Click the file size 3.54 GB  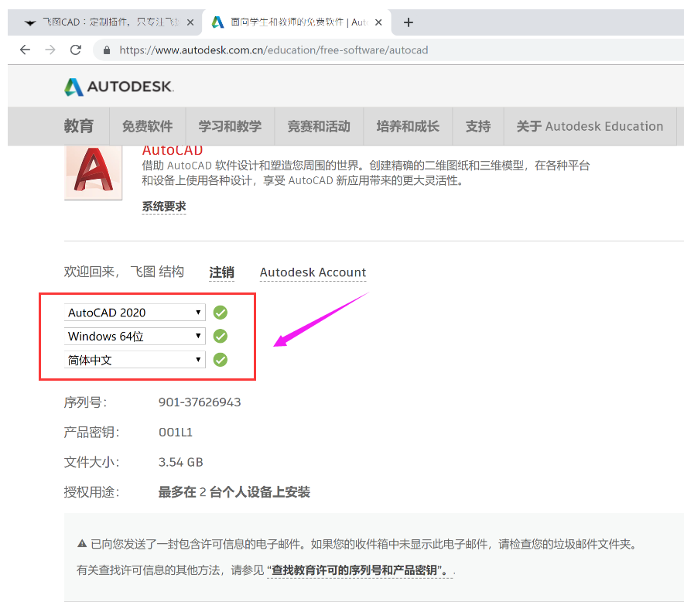click(180, 462)
